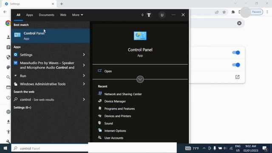Image resolution: width=272 pixels, height=153 pixels.
Task: Open a new Chrome tab with plus
Action: (x=61, y=4)
